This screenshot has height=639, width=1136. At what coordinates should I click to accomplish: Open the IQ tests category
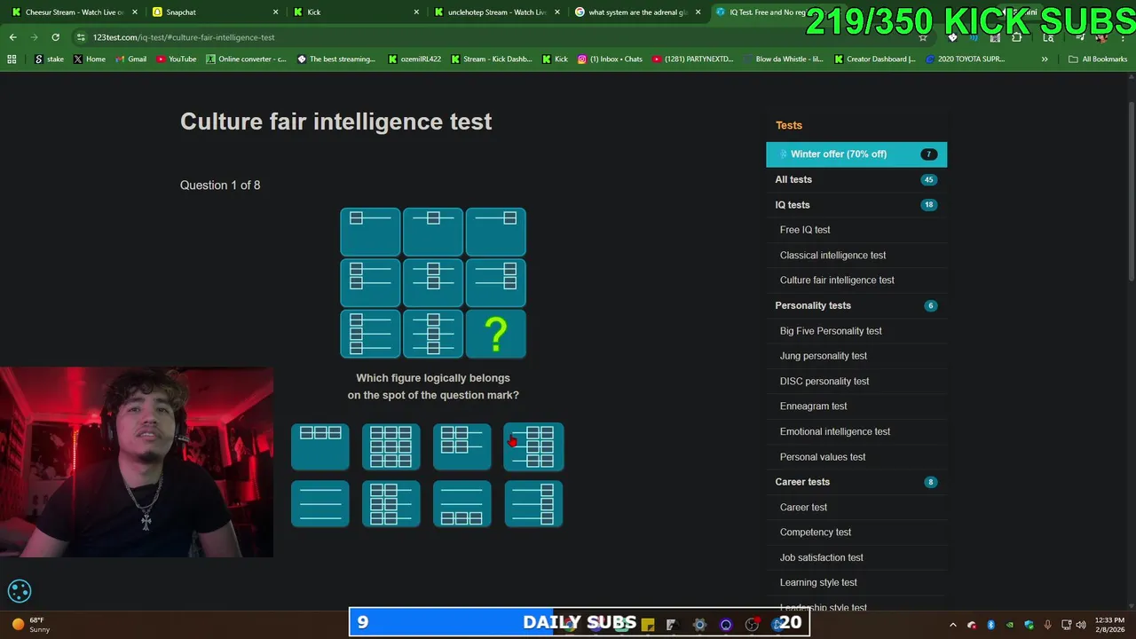click(x=856, y=205)
